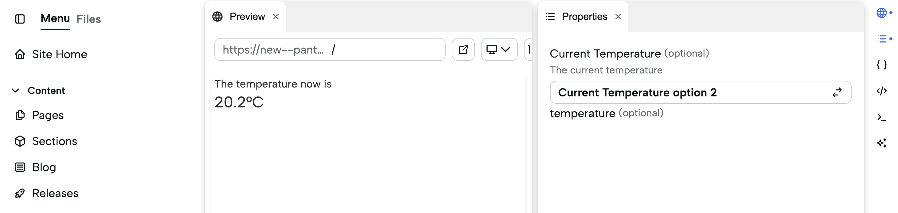Viewport: 898px width, 213px height.
Task: Open the preview in a new browser tab
Action: (x=463, y=49)
